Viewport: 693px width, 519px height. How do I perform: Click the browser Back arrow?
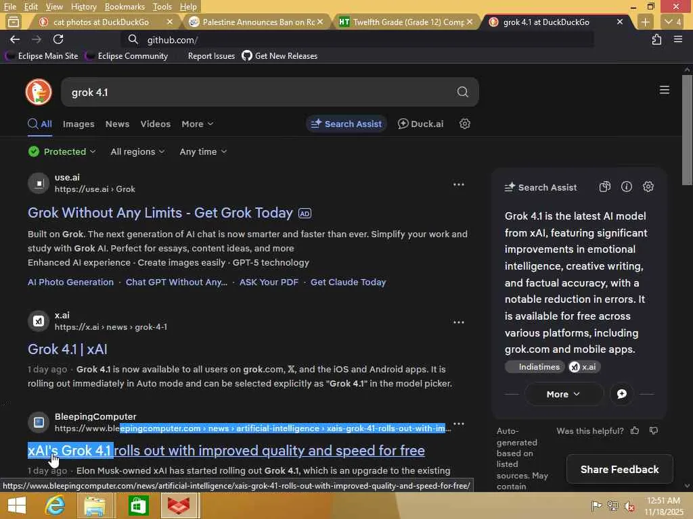click(15, 40)
